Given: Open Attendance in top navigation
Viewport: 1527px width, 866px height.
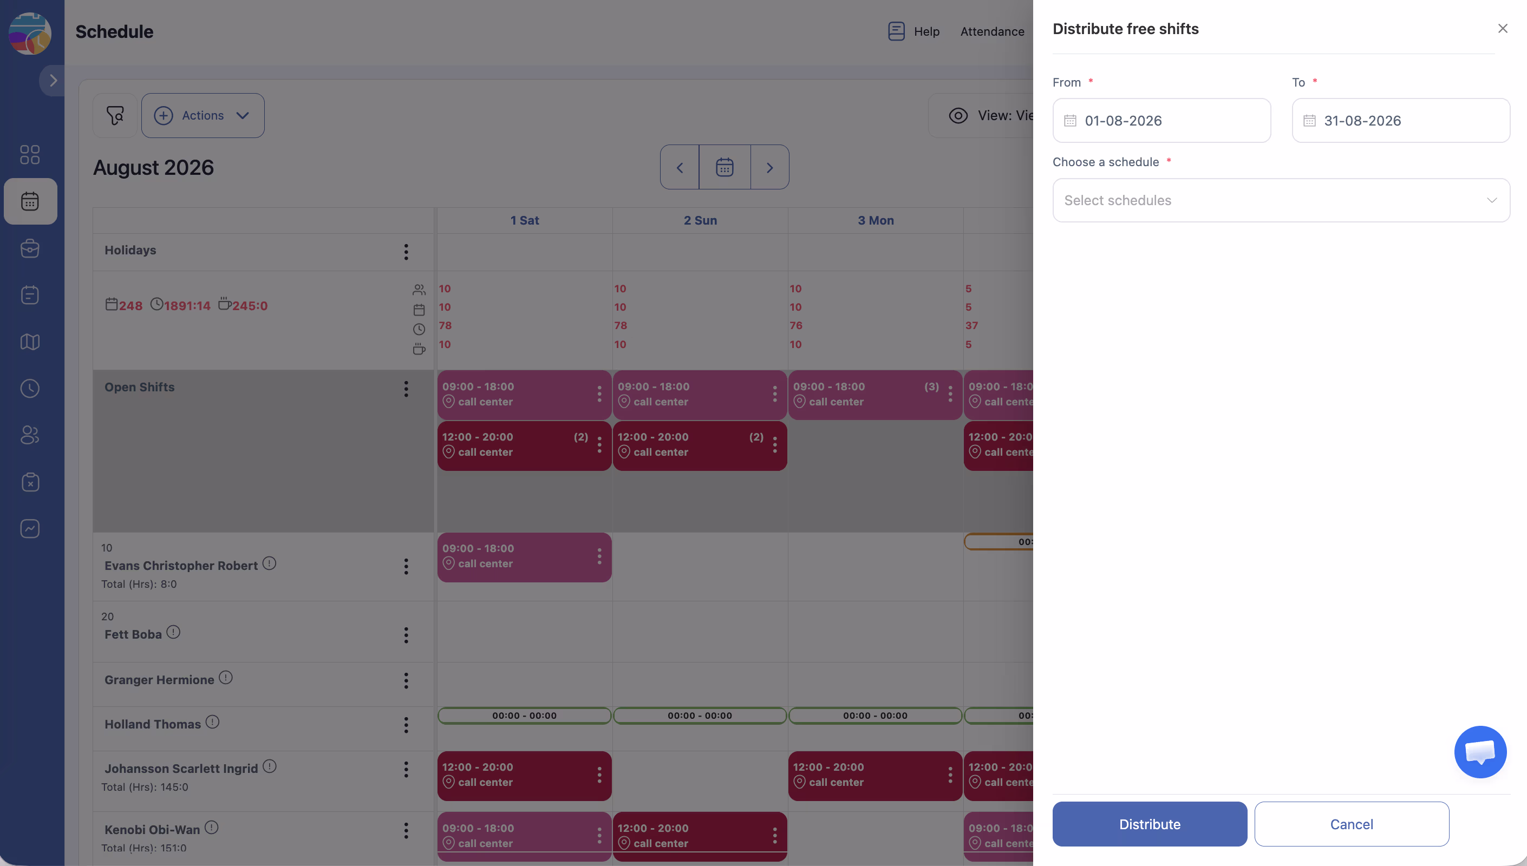Looking at the screenshot, I should (x=991, y=31).
